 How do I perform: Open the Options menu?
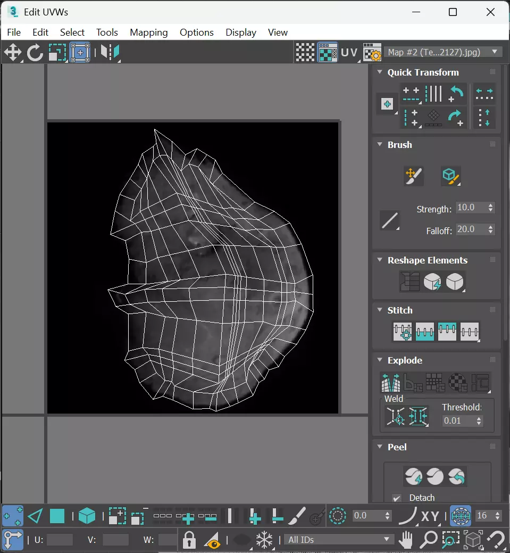197,32
